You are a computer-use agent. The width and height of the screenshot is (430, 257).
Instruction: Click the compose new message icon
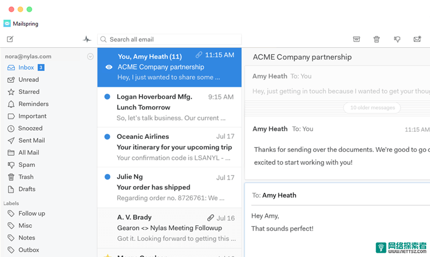[10, 39]
